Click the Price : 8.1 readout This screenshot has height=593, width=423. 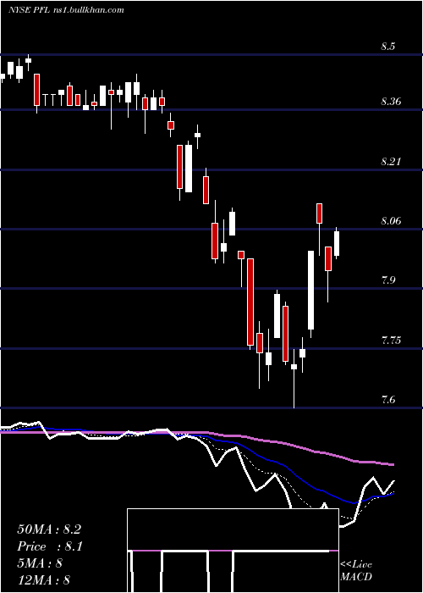click(x=50, y=546)
